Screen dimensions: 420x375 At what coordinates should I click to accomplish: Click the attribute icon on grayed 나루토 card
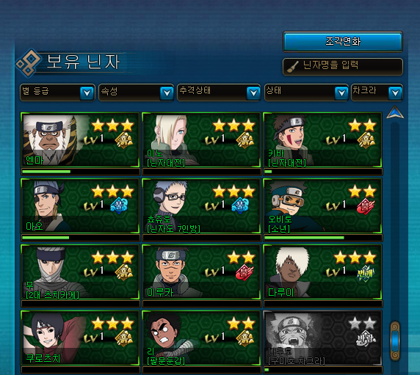(366, 339)
